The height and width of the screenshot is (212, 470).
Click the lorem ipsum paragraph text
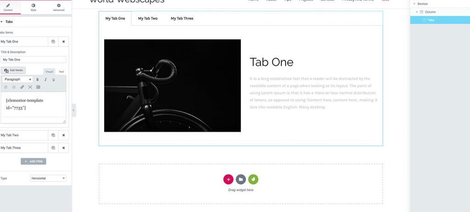(x=313, y=93)
